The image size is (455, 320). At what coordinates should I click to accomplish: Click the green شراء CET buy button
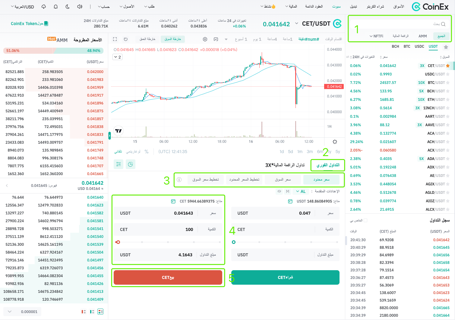pos(285,277)
